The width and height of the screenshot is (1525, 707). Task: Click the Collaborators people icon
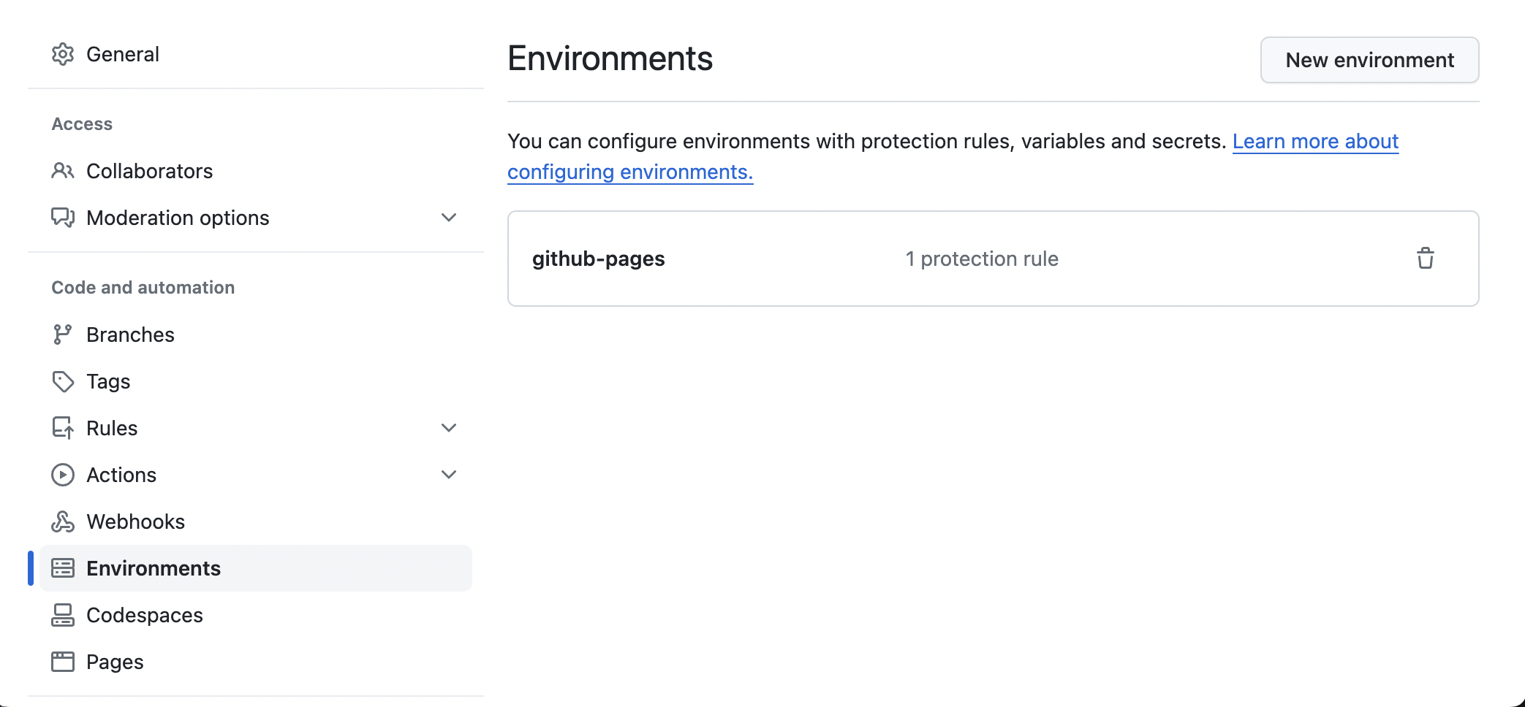coord(63,171)
